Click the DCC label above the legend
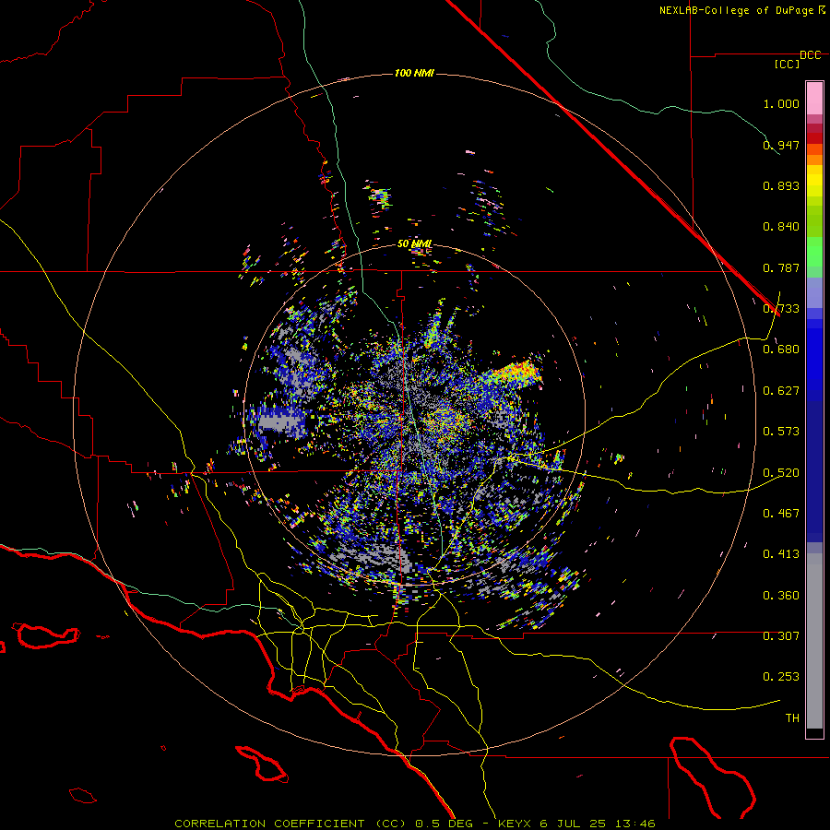 pyautogui.click(x=810, y=55)
